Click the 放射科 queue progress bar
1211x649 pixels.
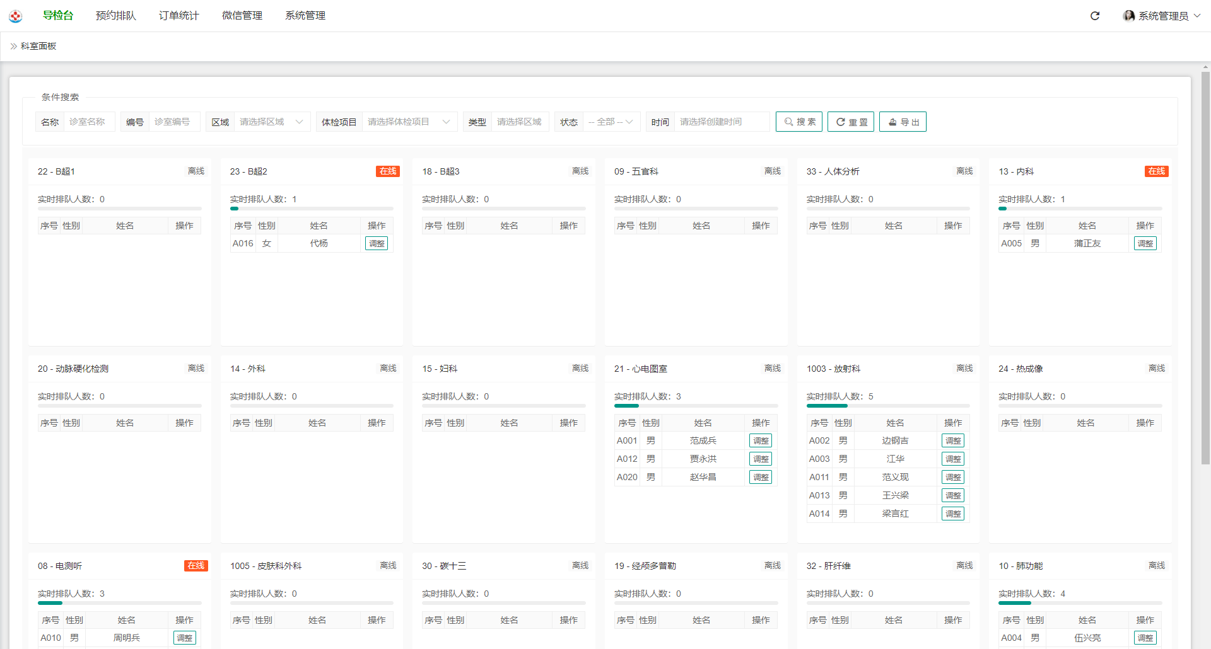tap(887, 406)
